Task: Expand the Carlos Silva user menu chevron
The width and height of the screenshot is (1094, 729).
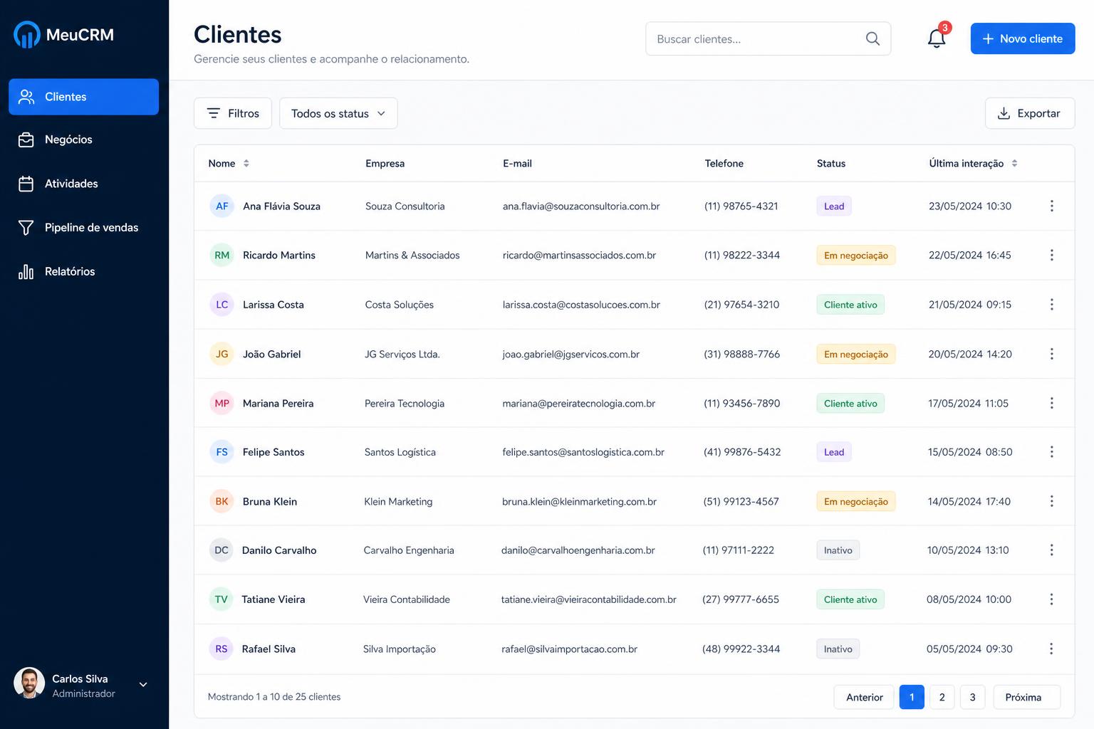Action: pos(143,685)
